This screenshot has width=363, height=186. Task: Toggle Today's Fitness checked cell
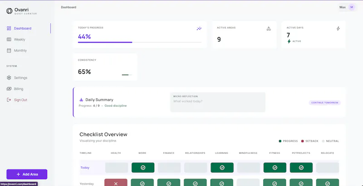pos(275,167)
